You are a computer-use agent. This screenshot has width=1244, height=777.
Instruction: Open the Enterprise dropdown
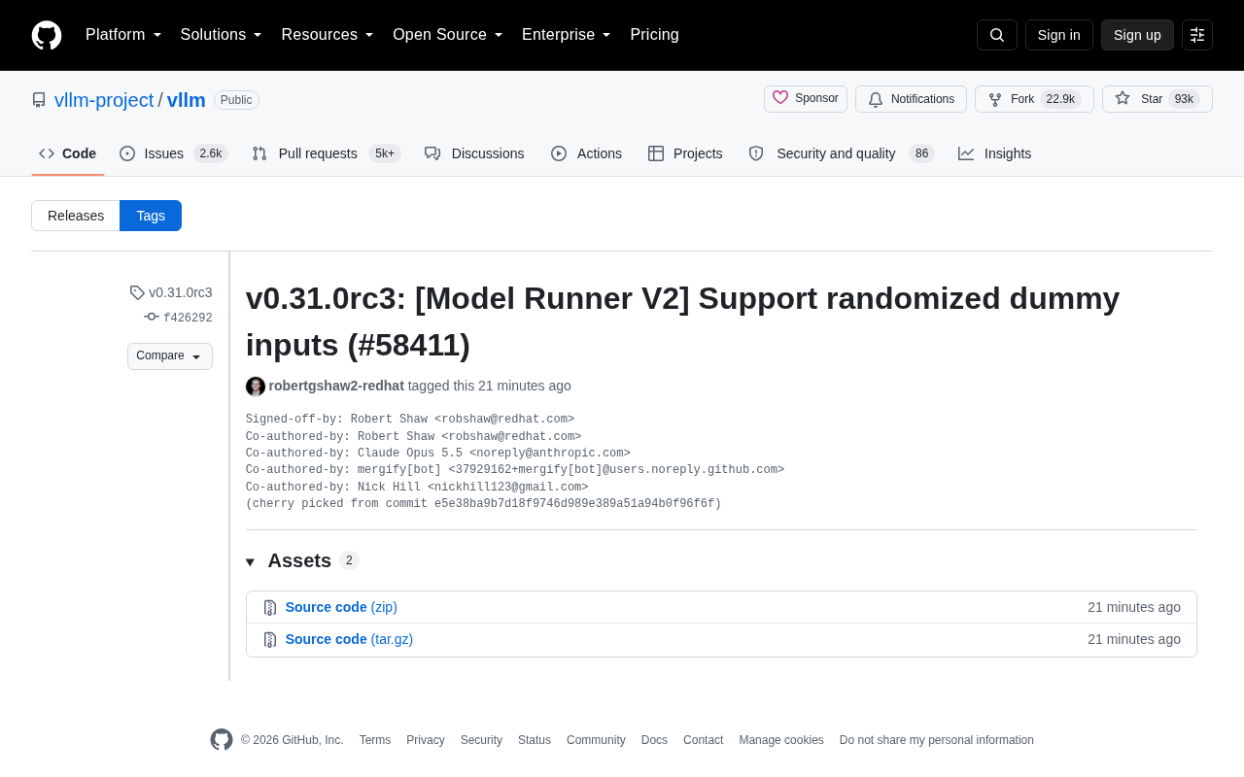567,35
